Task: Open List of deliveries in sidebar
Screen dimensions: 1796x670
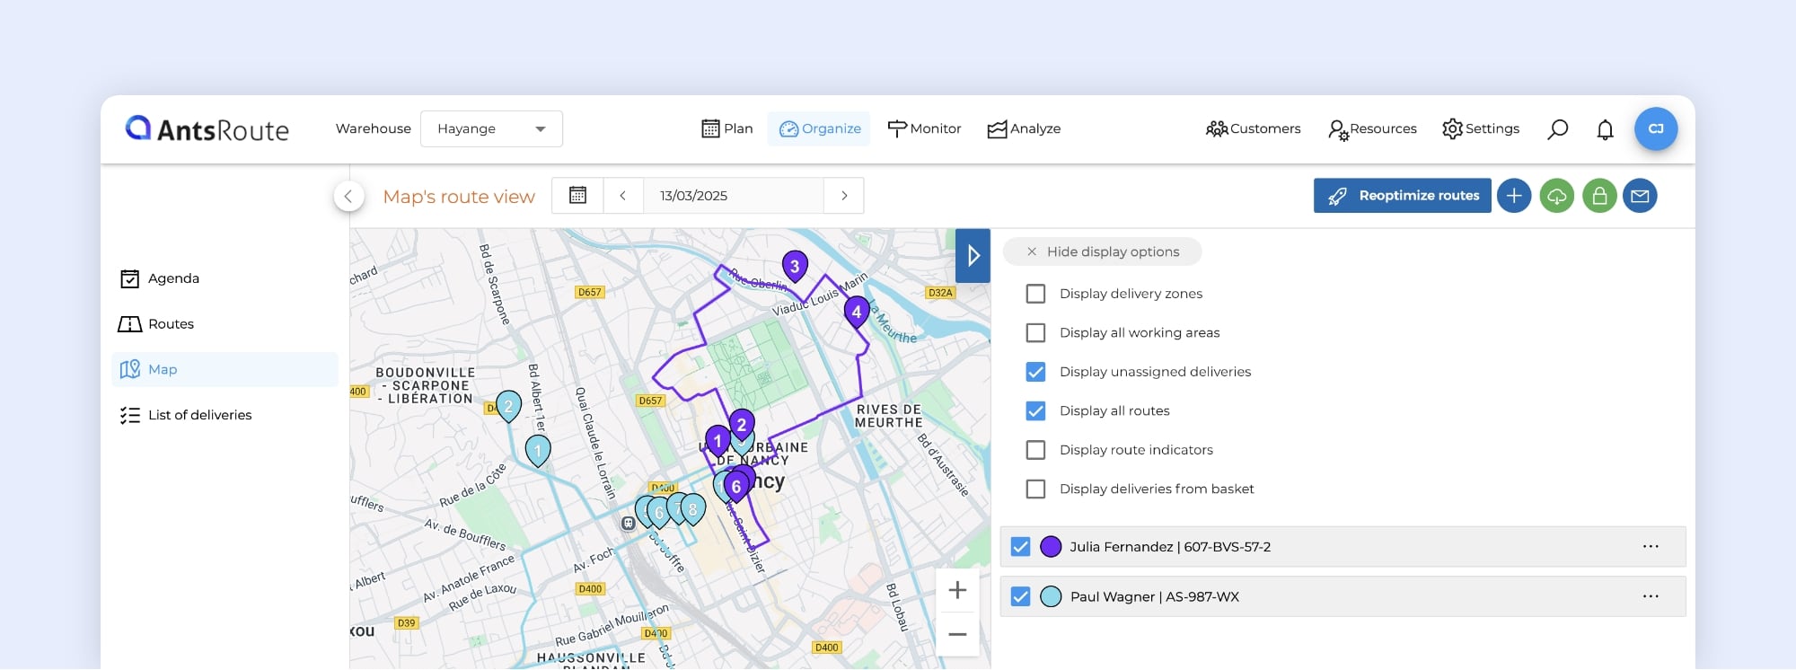Action: [x=199, y=415]
